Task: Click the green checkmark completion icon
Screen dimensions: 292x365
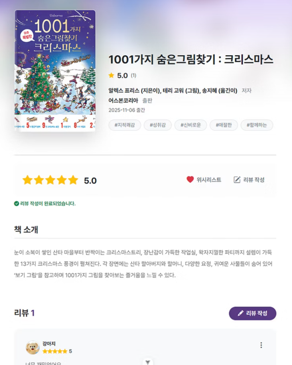Action: pos(17,204)
